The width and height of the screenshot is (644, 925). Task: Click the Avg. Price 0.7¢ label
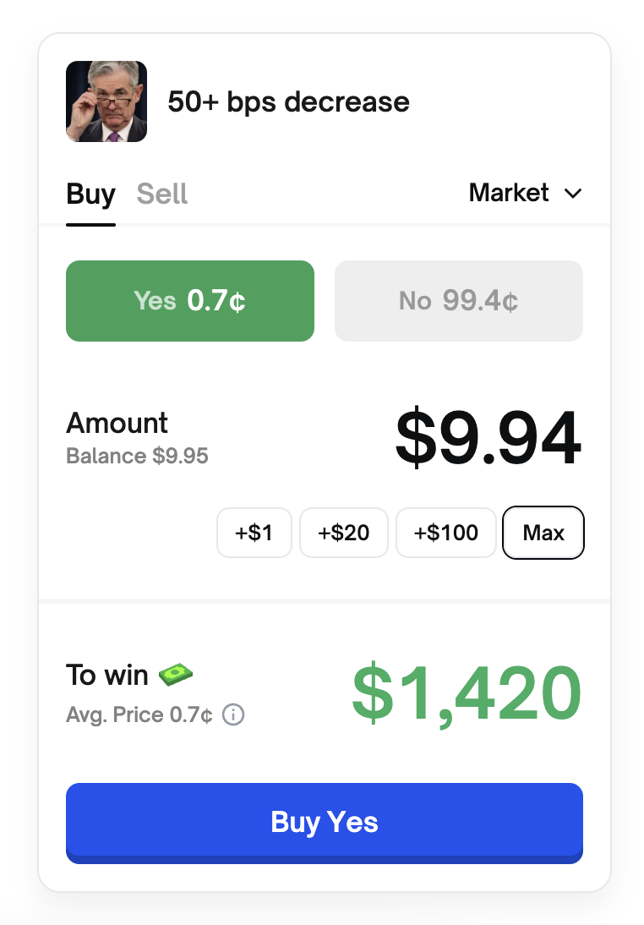[x=139, y=715]
